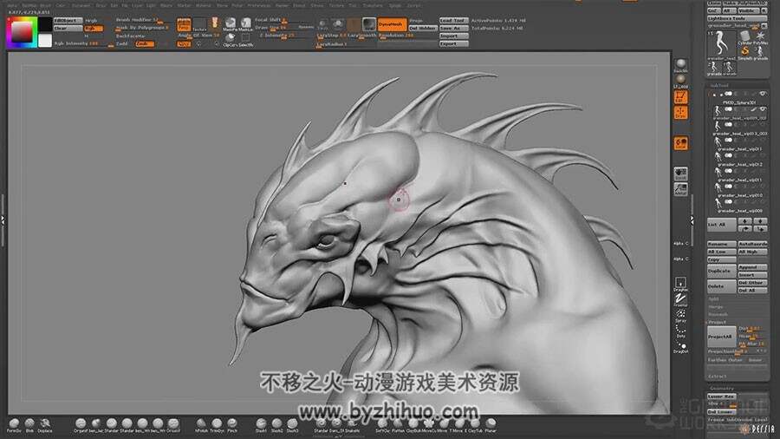Click the MaskLasso brush icon
The height and width of the screenshot is (439, 780).
(x=246, y=23)
